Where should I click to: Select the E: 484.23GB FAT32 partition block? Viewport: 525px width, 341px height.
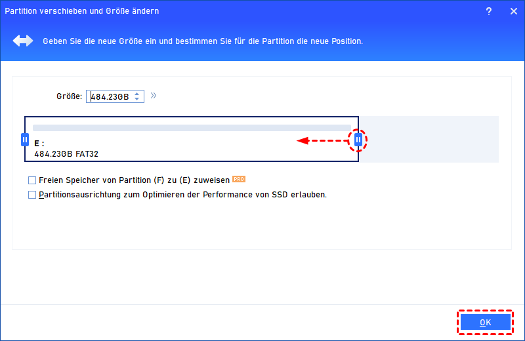point(192,139)
